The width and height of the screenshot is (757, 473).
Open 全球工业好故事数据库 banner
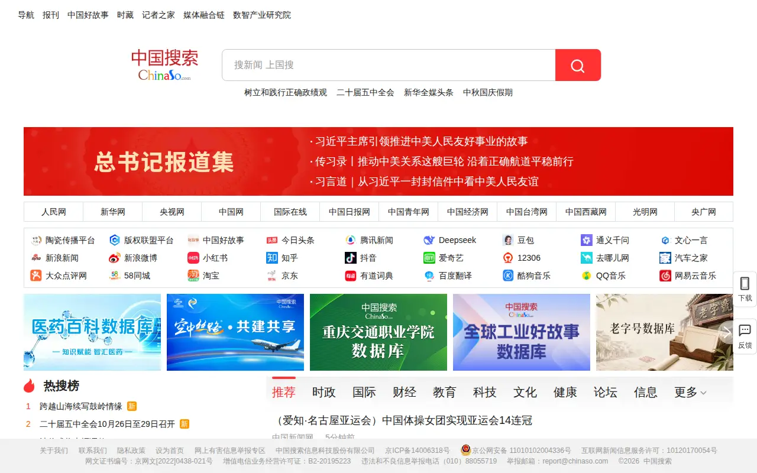pyautogui.click(x=522, y=332)
